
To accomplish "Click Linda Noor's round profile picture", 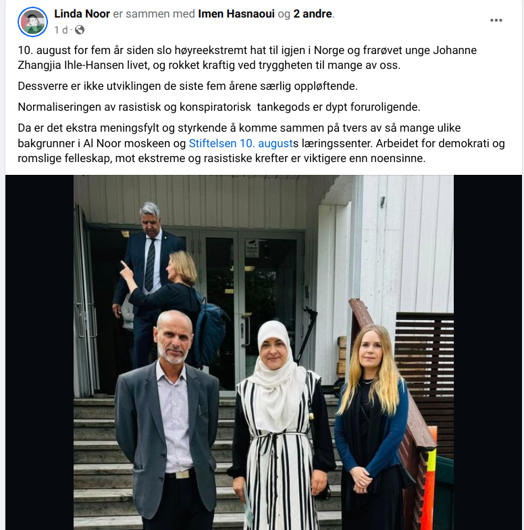I will point(33,22).
